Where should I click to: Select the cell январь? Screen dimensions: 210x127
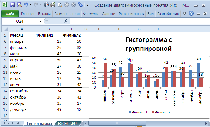(x=22, y=42)
